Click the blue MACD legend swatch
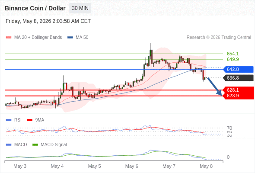255x173 pixels. (x=9, y=145)
